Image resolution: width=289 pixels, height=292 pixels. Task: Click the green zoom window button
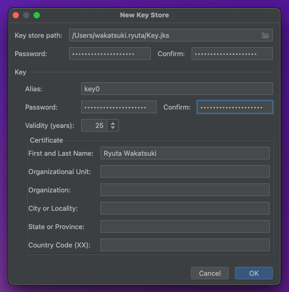click(x=37, y=15)
